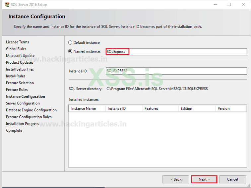
Task: Select the Database Engine Configuration step
Action: pos(31,110)
